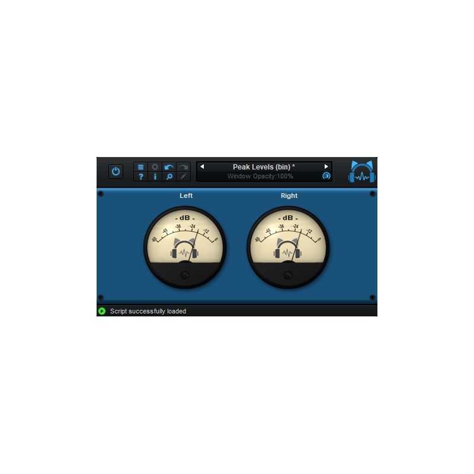Image resolution: width=474 pixels, height=474 pixels.
Task: Click the Left meter label
Action: point(186,196)
